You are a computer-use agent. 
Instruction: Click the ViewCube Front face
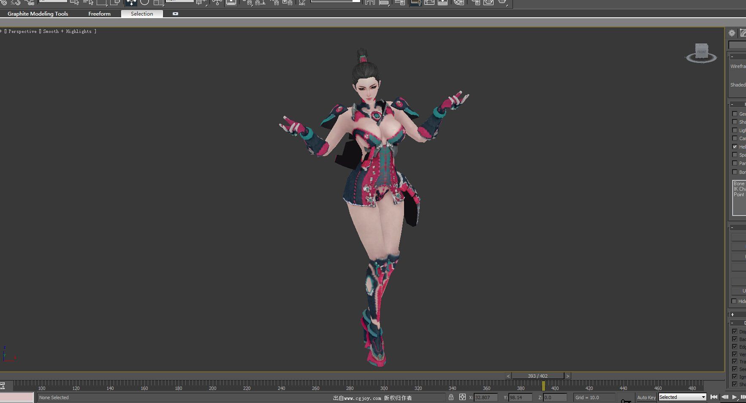(701, 51)
